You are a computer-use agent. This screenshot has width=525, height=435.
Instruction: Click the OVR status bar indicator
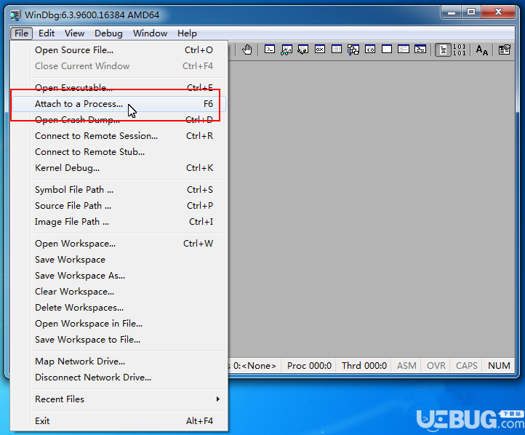tap(436, 366)
